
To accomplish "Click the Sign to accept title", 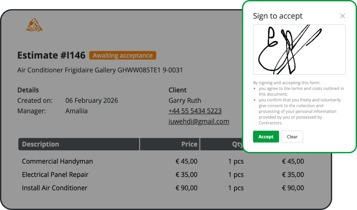I will (x=278, y=16).
